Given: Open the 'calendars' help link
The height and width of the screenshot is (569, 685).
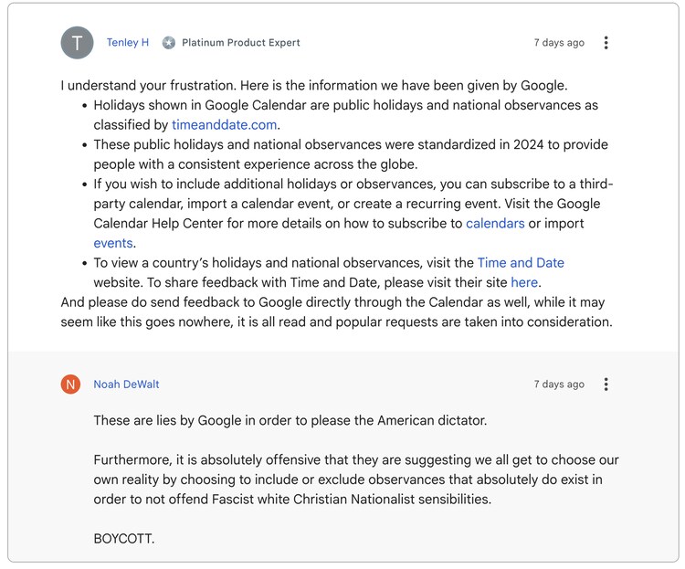Looking at the screenshot, I should [x=495, y=224].
